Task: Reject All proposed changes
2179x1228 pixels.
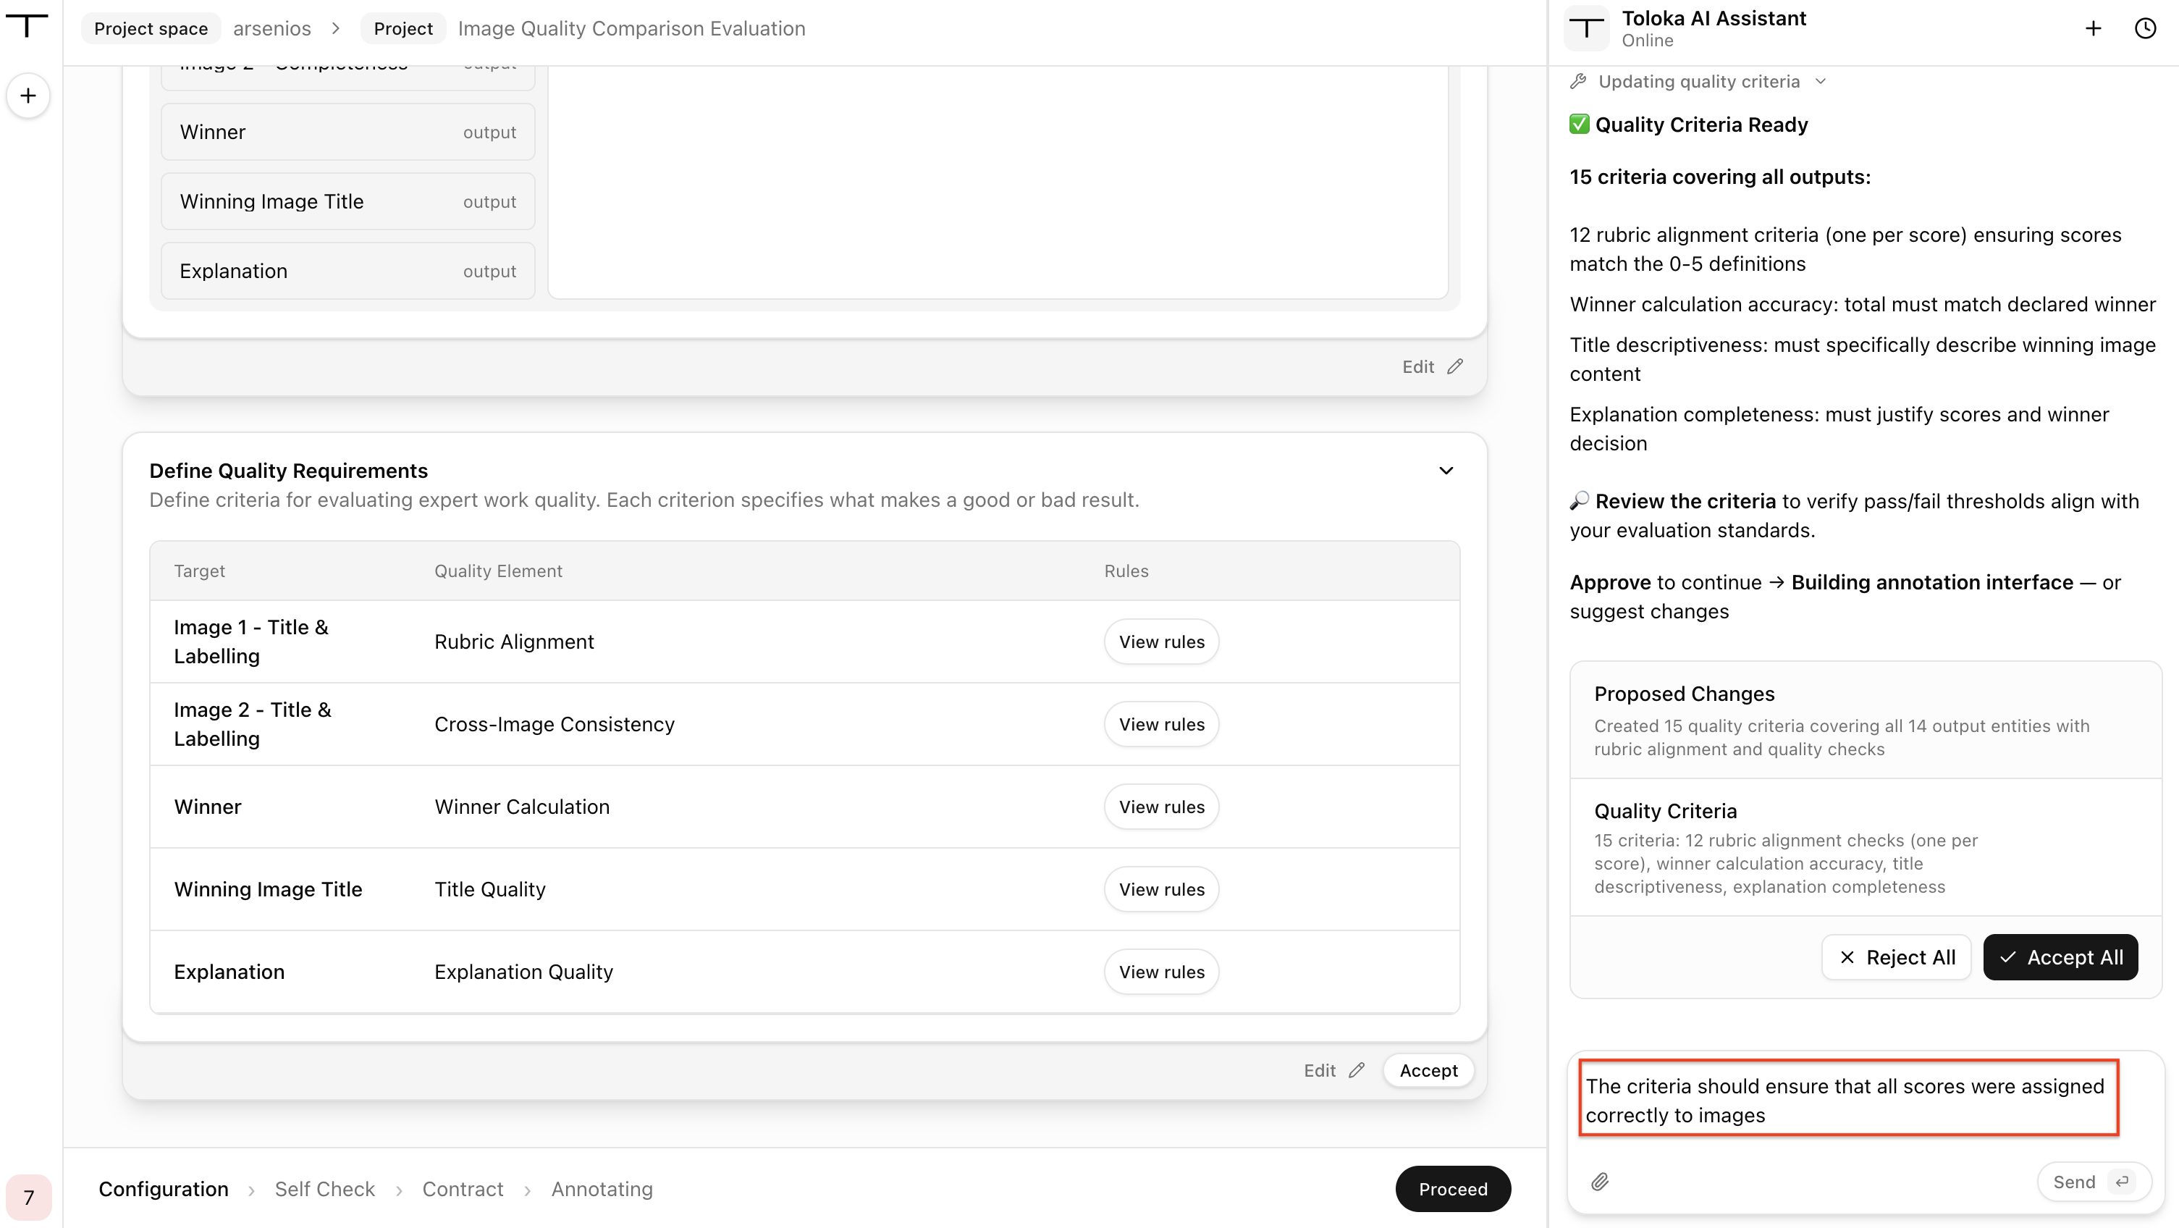Action: 1897,957
